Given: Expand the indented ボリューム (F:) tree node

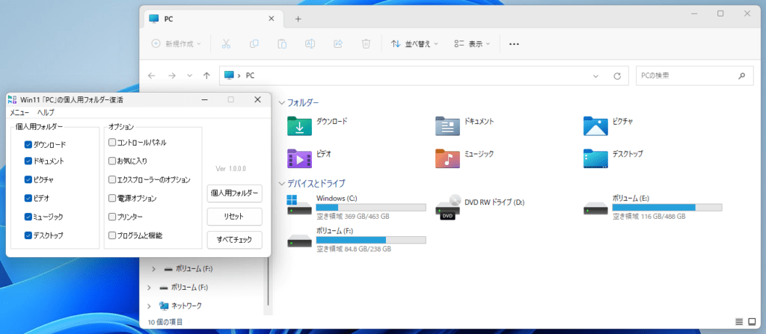Looking at the screenshot, I should tap(153, 268).
